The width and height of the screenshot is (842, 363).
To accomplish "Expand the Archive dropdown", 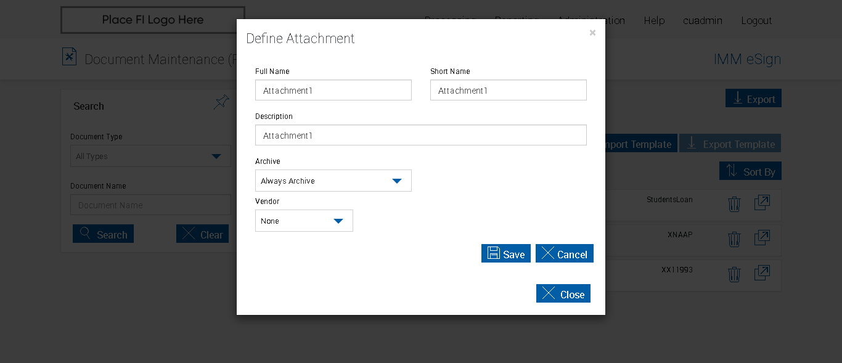I will pyautogui.click(x=333, y=181).
